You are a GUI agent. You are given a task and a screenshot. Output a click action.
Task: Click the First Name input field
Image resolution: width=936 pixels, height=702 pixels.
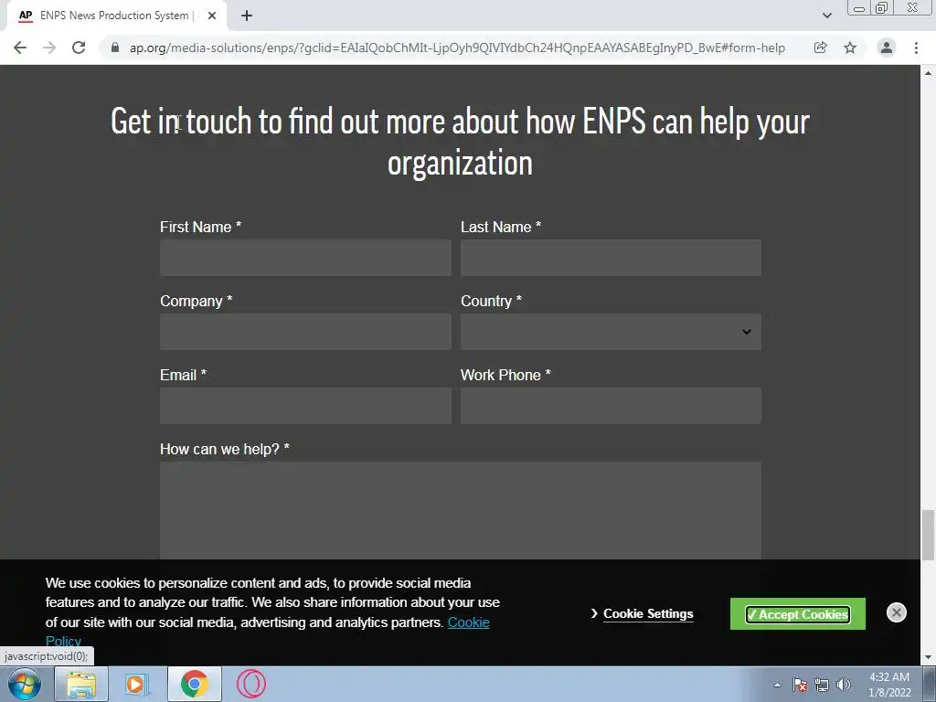[x=305, y=258]
